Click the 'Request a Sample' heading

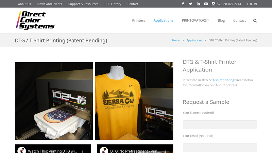[x=206, y=102]
